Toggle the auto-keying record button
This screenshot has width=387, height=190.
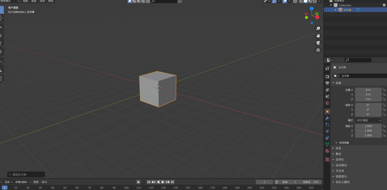point(138,182)
